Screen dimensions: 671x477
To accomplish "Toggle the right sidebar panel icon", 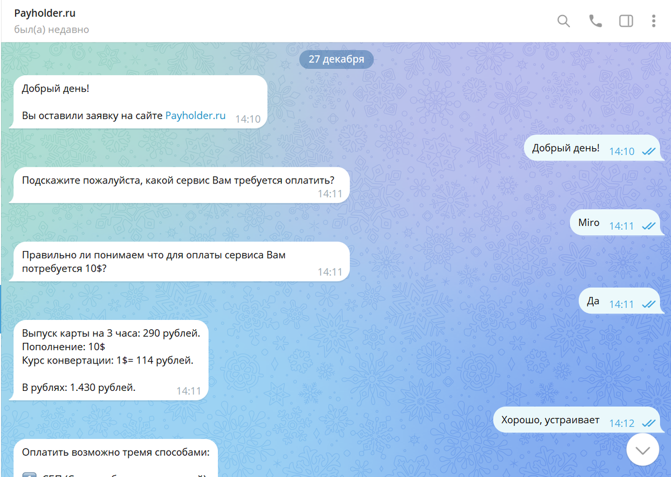I will coord(626,21).
